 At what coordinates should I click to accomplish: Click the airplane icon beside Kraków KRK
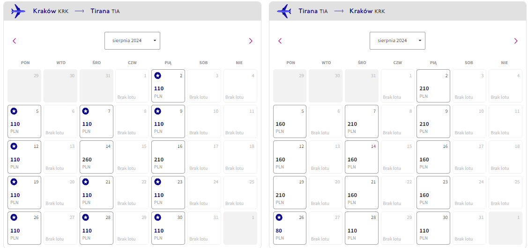(x=18, y=11)
